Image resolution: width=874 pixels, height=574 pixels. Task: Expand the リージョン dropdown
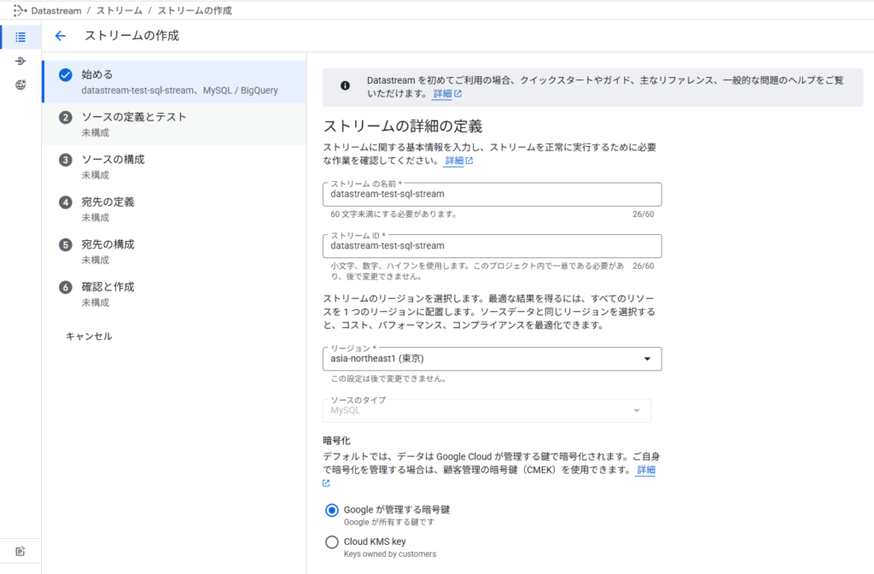pyautogui.click(x=492, y=360)
